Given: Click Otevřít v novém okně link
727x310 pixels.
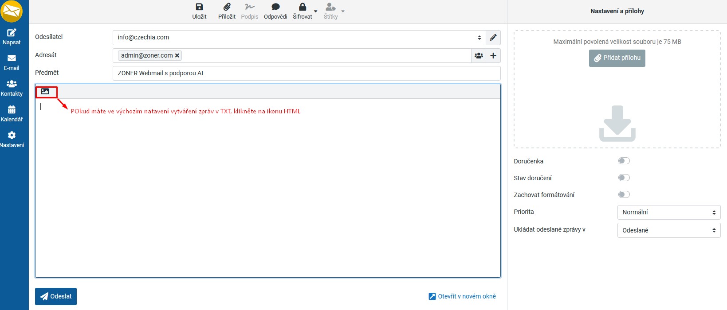Looking at the screenshot, I should (462, 296).
